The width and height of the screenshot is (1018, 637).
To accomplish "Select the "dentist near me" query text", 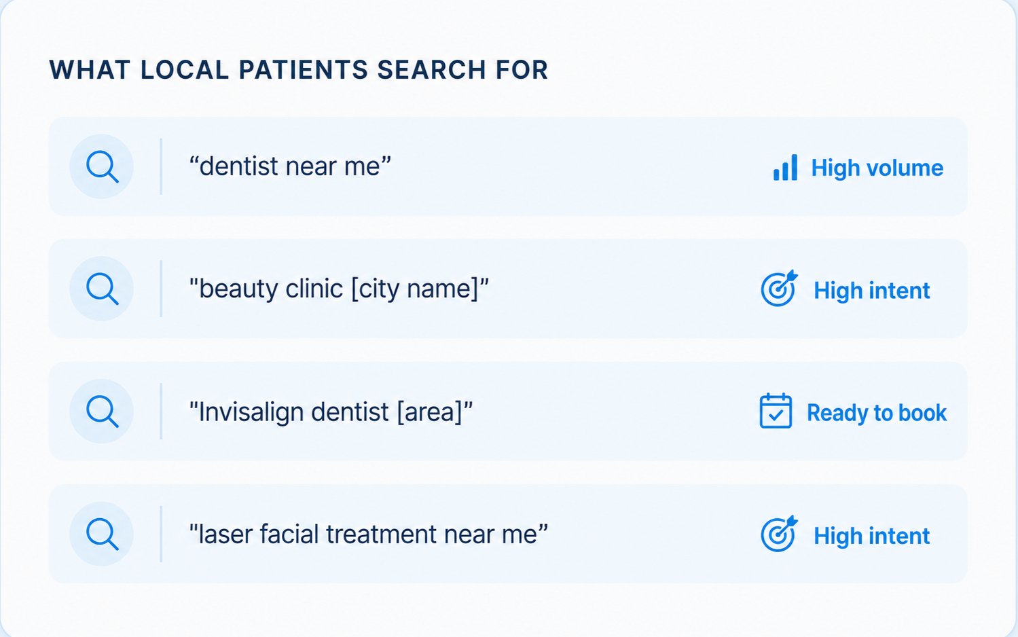I will point(291,166).
